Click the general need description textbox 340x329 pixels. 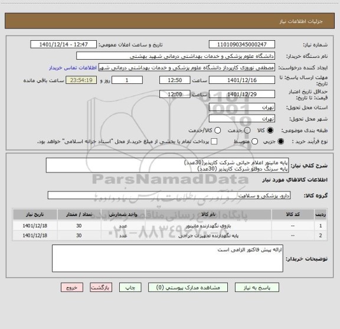(168, 165)
